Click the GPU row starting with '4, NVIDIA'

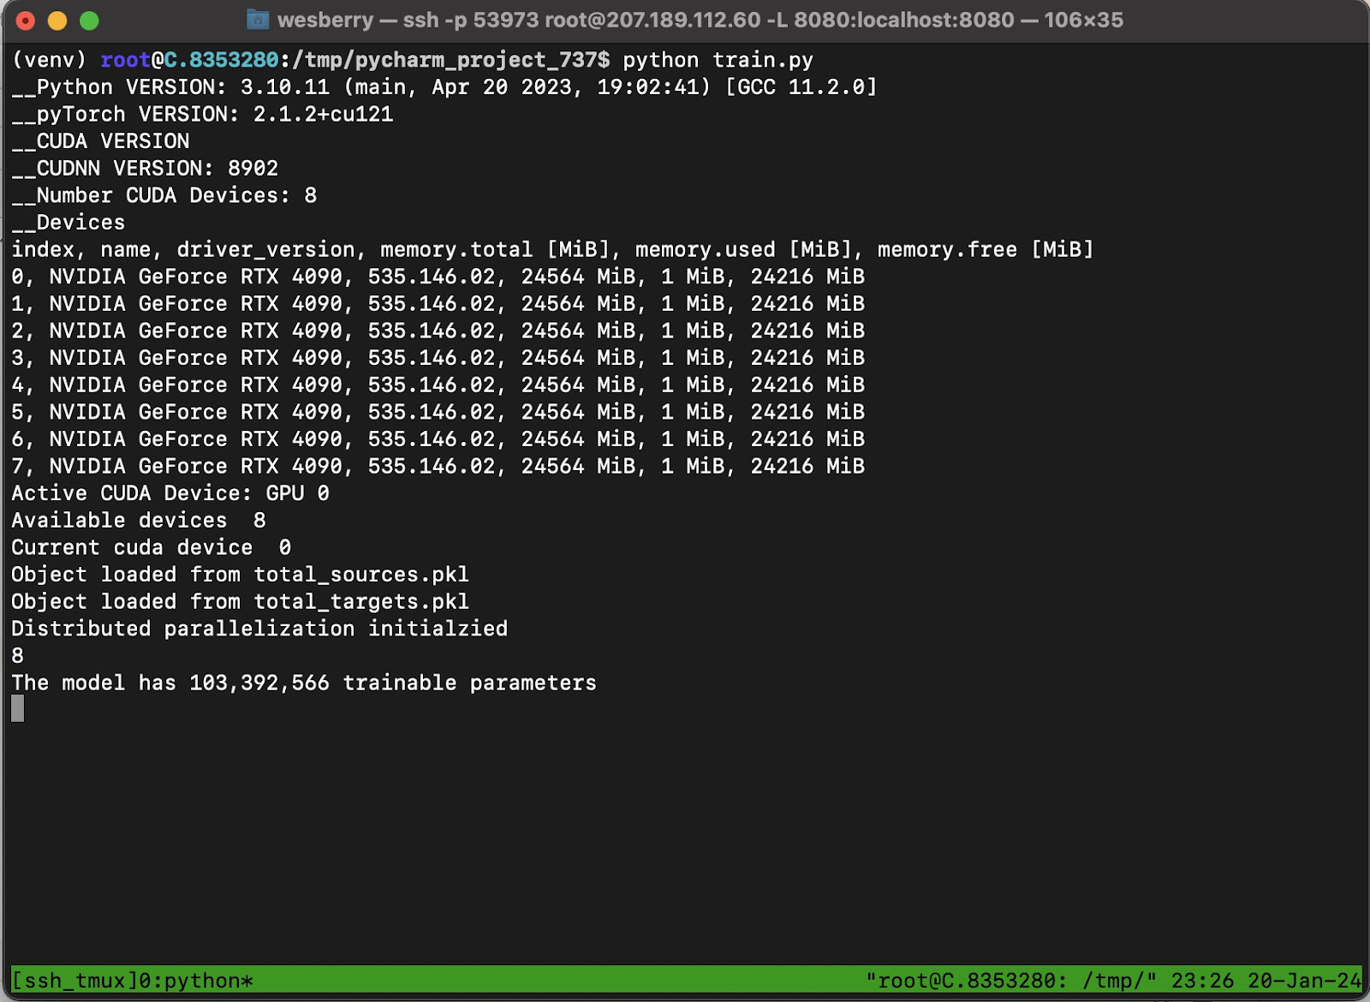pos(438,385)
